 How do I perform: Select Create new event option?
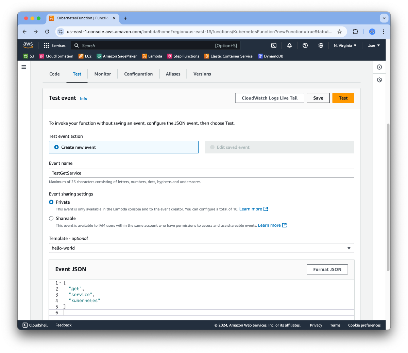point(124,147)
